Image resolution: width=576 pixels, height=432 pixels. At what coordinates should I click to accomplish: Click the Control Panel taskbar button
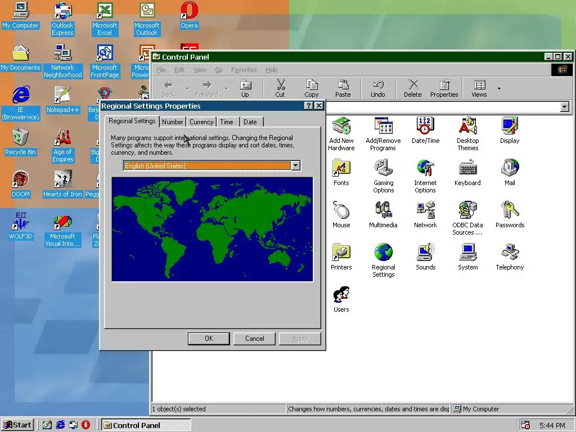pyautogui.click(x=146, y=425)
